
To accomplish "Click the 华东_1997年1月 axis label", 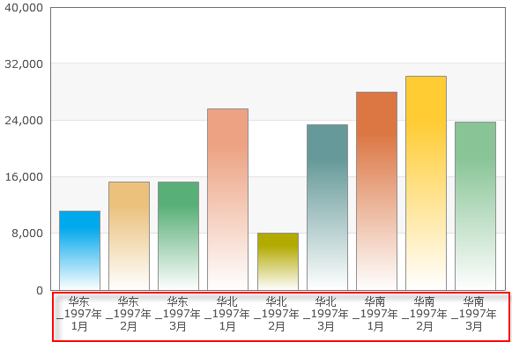I will tap(79, 314).
